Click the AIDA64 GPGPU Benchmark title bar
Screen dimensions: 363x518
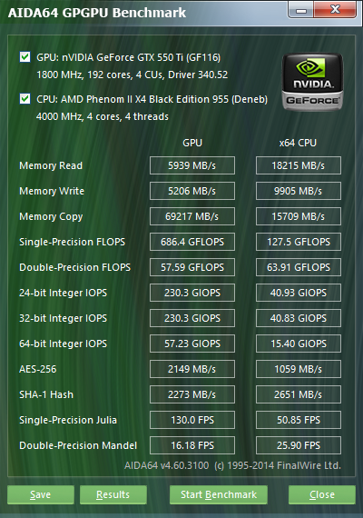click(x=143, y=13)
